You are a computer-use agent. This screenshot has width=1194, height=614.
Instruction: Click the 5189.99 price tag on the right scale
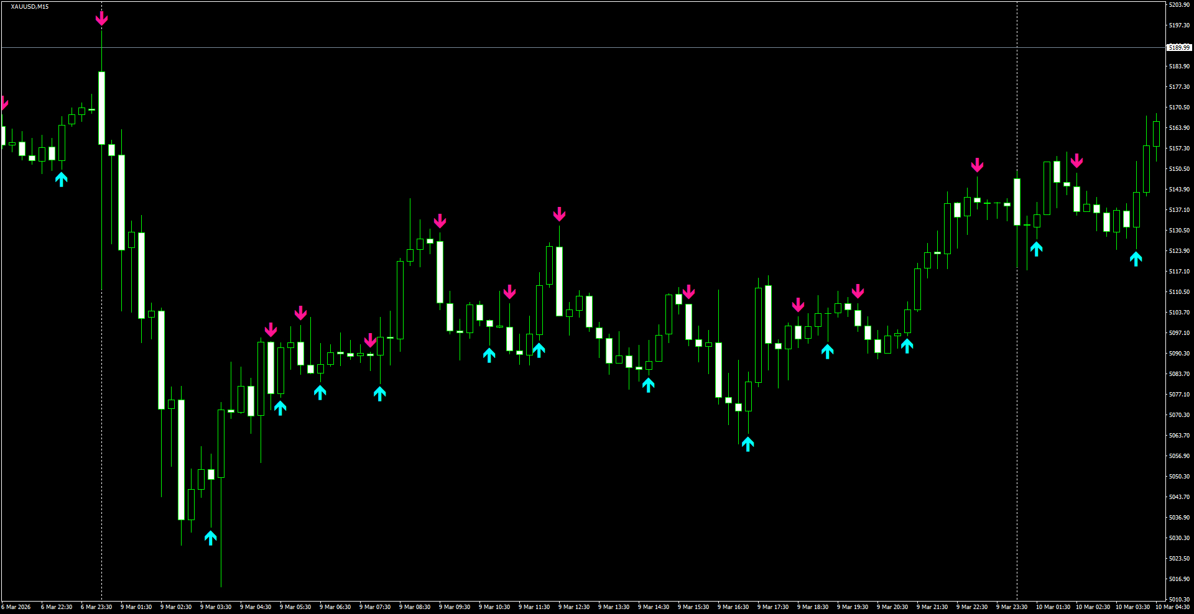click(1178, 47)
